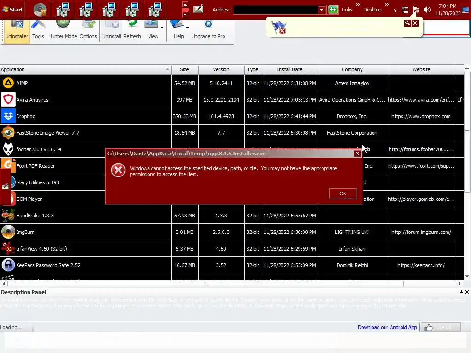Screen dimensions: 471x353
Task: Sort by the Type column header
Action: click(253, 69)
